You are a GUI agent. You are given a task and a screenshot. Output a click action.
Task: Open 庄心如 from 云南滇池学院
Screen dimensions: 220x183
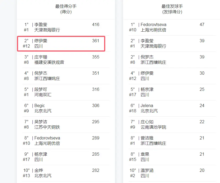point(147,122)
